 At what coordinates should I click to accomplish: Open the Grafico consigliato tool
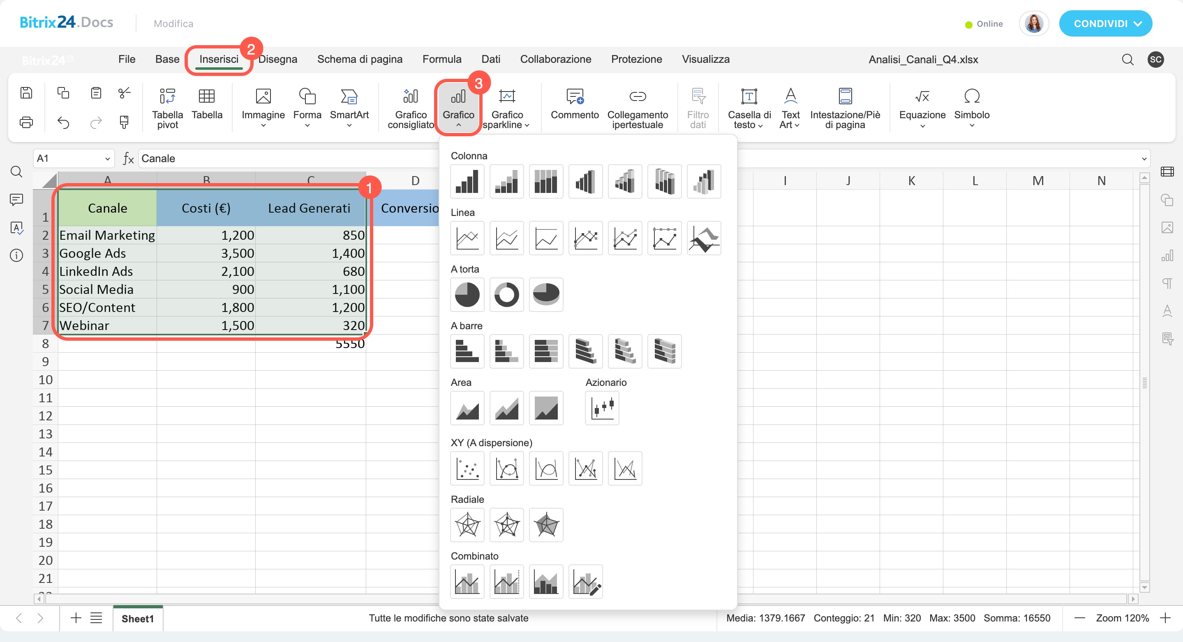pyautogui.click(x=410, y=108)
